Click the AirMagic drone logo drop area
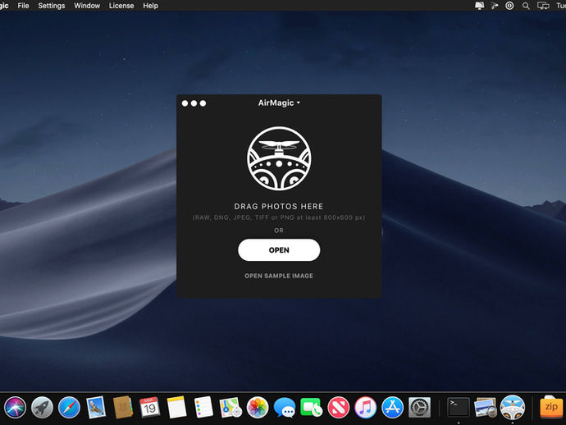The height and width of the screenshot is (425, 566). (x=279, y=158)
